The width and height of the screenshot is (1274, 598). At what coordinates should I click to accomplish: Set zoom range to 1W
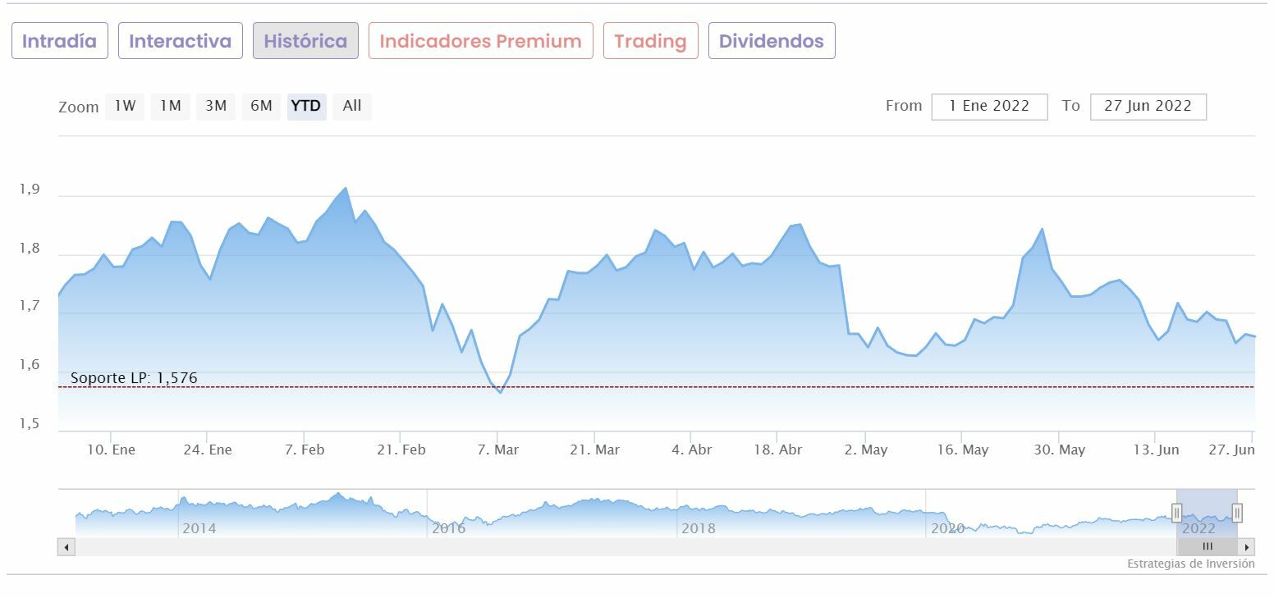(x=125, y=107)
